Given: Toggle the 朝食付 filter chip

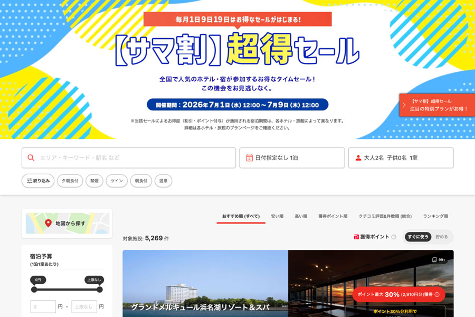Looking at the screenshot, I should tap(141, 181).
